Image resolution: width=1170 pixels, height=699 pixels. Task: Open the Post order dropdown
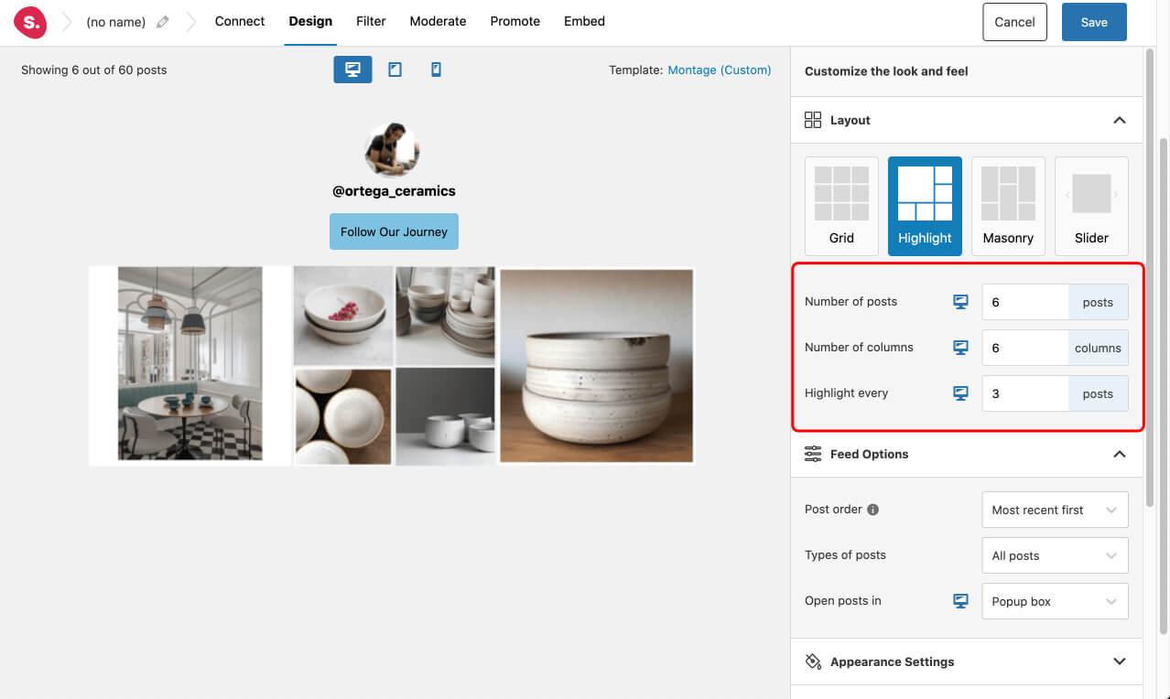[x=1055, y=510]
